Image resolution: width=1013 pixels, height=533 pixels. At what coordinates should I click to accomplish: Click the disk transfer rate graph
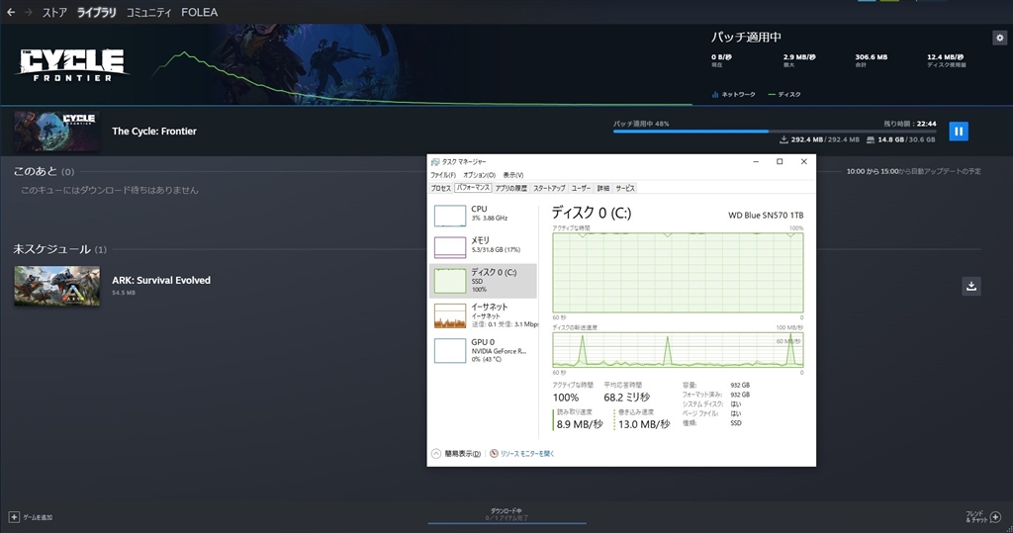tap(678, 350)
